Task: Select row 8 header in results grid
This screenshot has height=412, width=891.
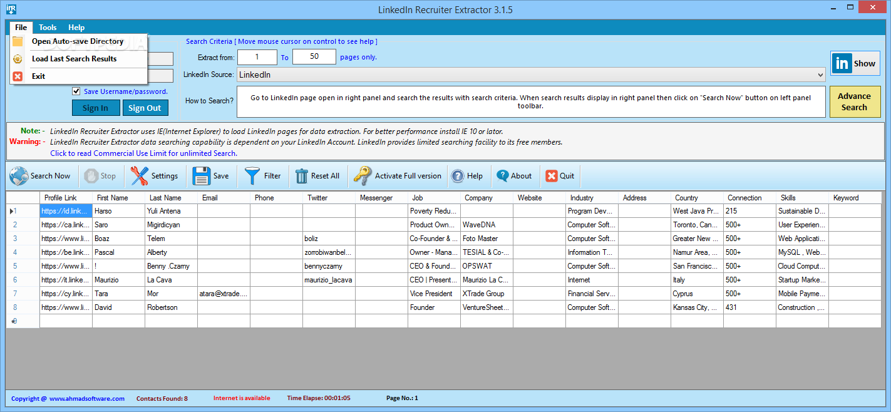Action: pos(23,307)
